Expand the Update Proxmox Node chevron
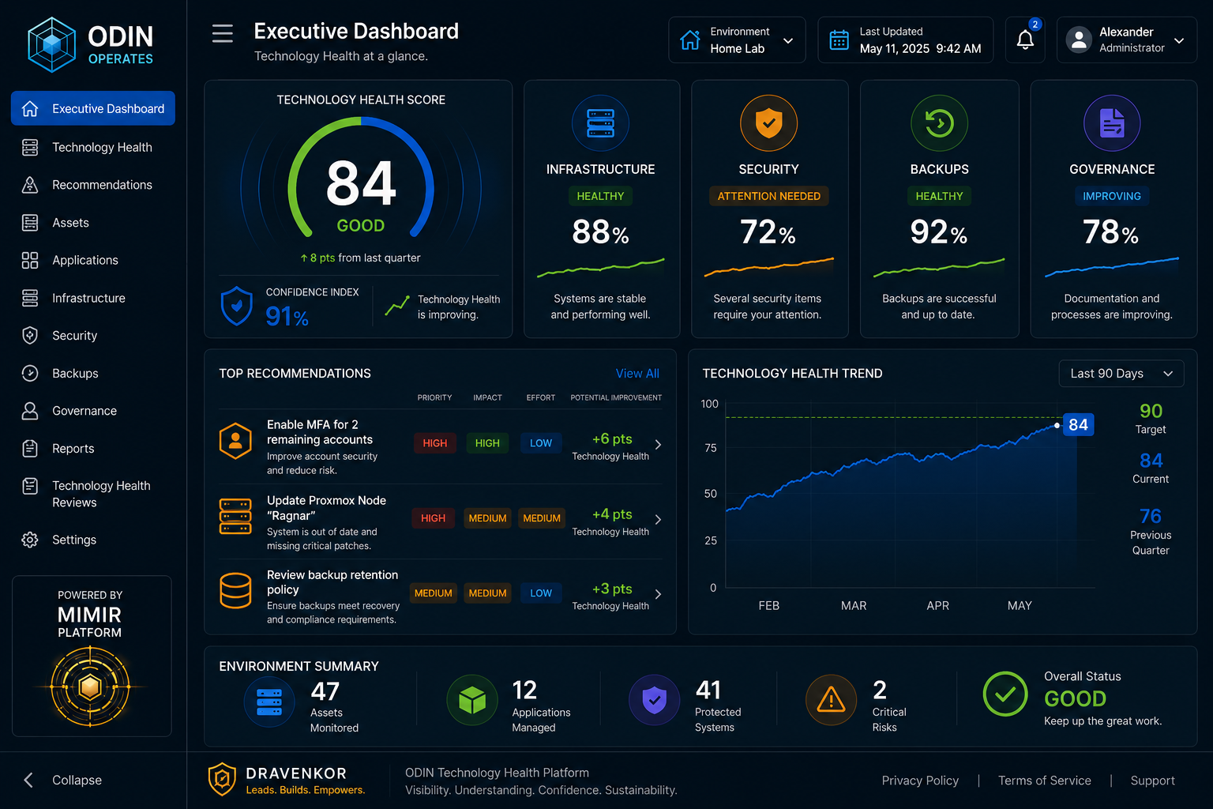Viewport: 1213px width, 809px height. 658,520
